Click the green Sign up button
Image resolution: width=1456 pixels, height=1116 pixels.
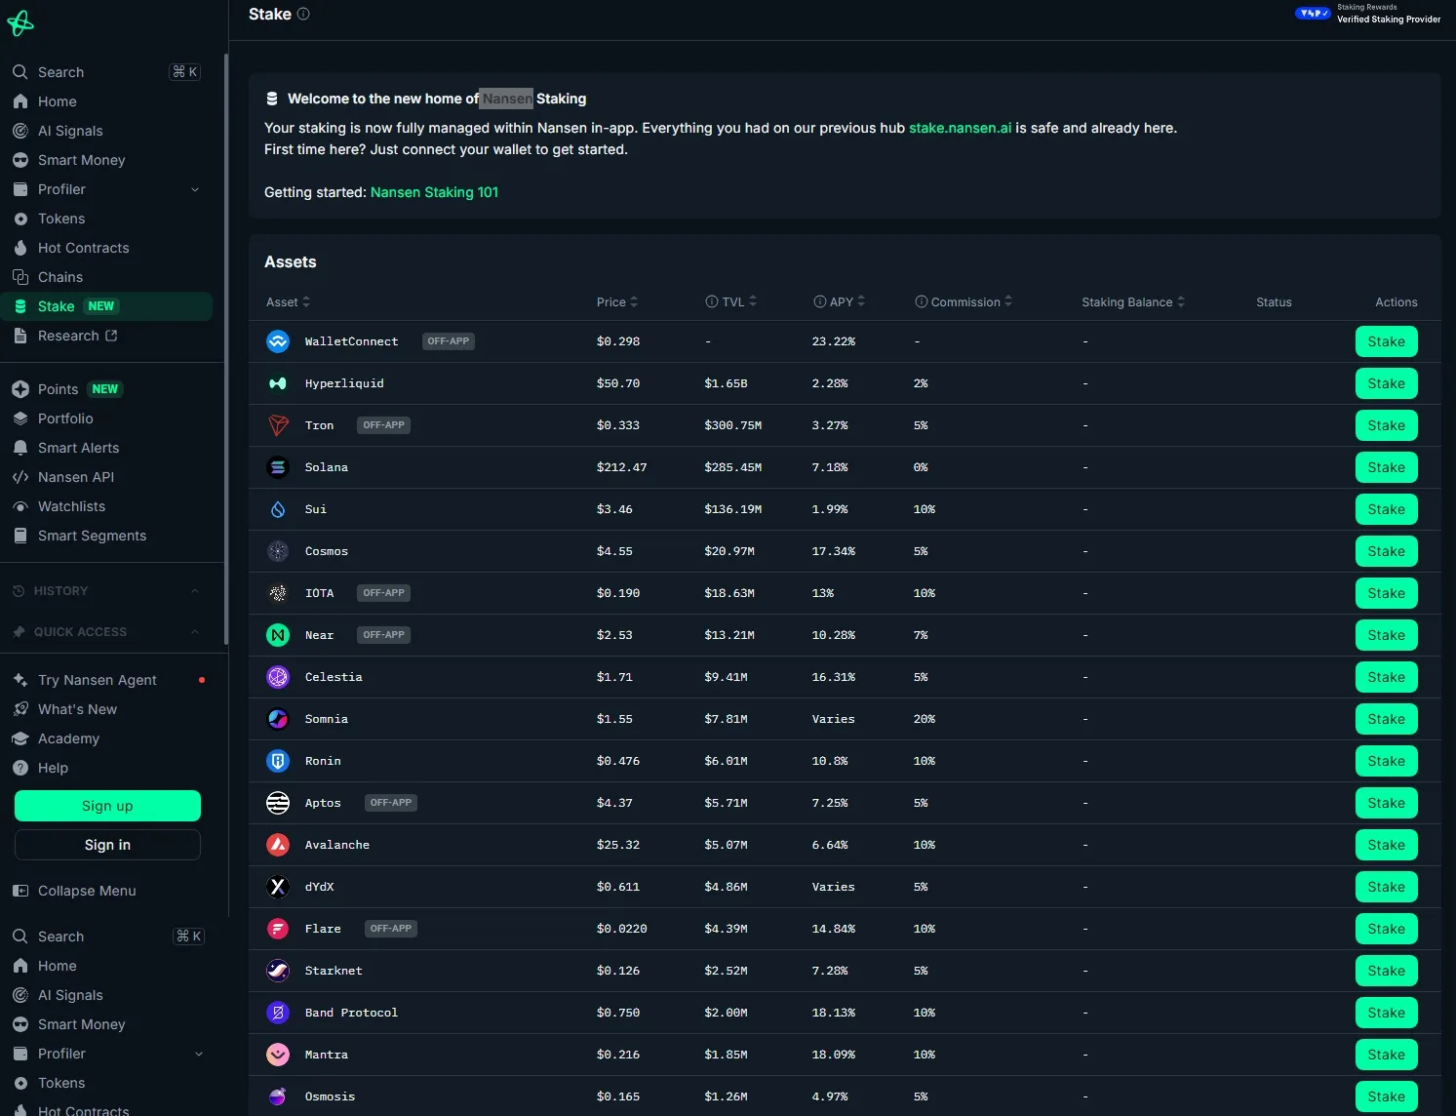click(107, 806)
